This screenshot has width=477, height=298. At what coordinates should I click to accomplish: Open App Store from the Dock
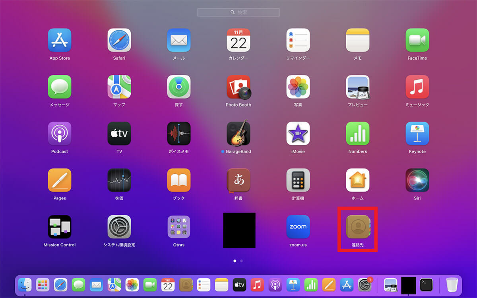(x=347, y=284)
